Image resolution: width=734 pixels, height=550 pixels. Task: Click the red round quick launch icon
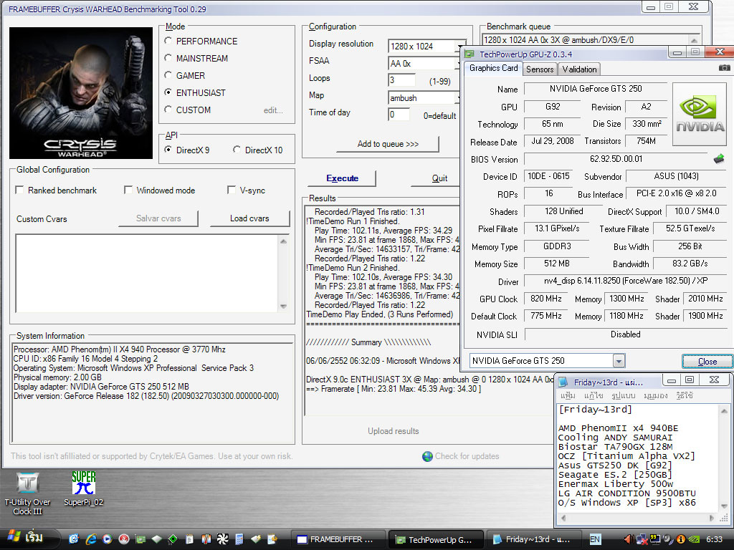tap(123, 539)
